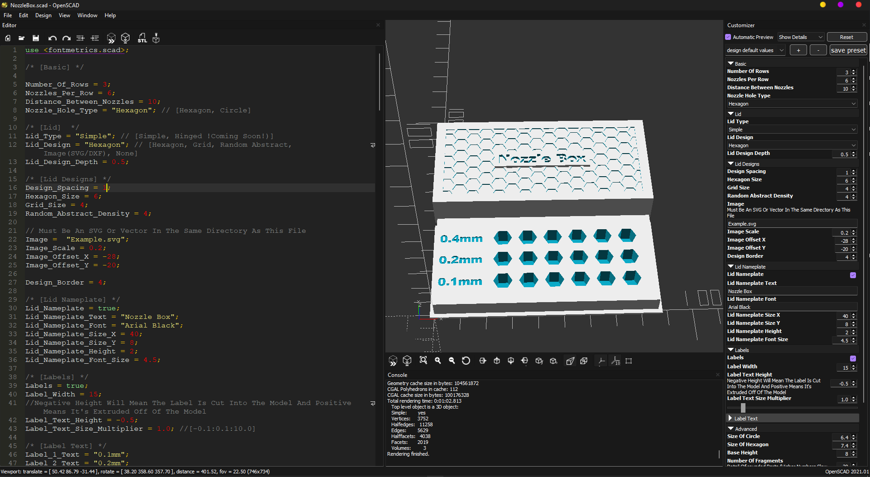The image size is (870, 477).
Task: Click the Undo icon in editor toolbar
Action: [x=53, y=39]
